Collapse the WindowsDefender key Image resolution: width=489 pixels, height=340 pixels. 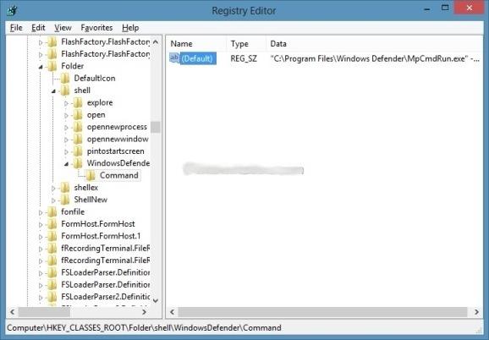[67, 164]
